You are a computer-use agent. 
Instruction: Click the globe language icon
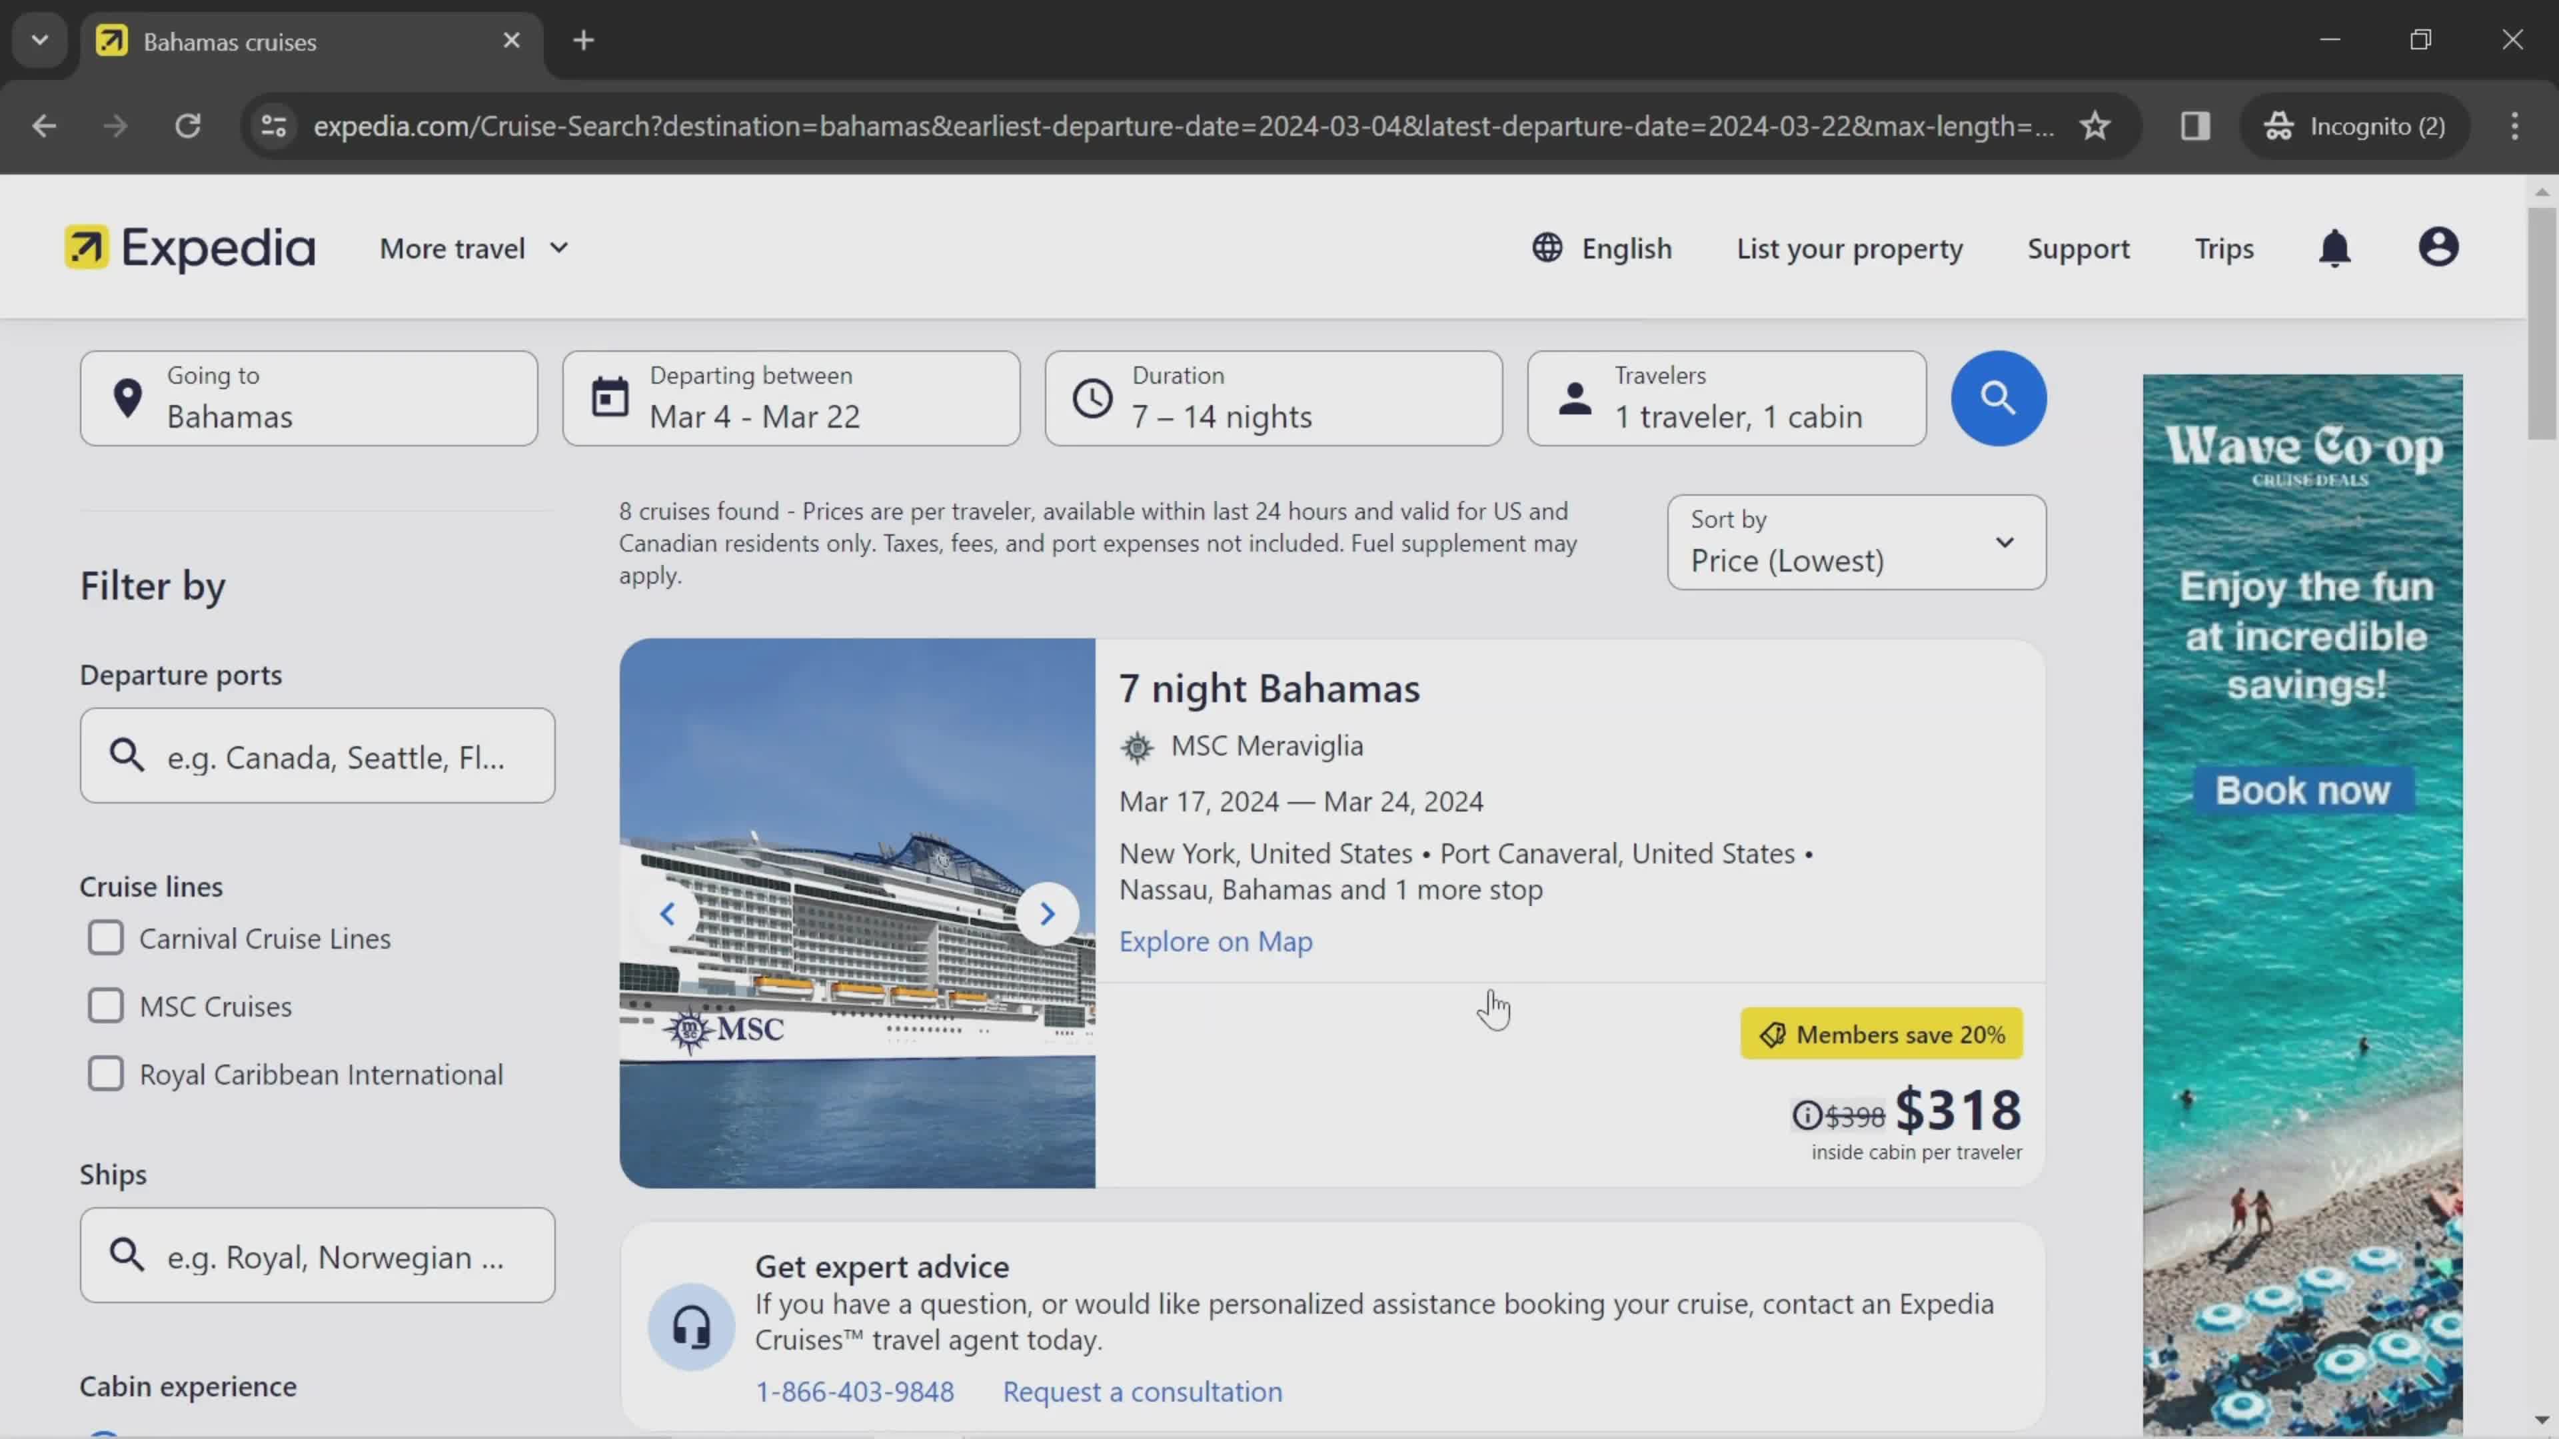1547,247
